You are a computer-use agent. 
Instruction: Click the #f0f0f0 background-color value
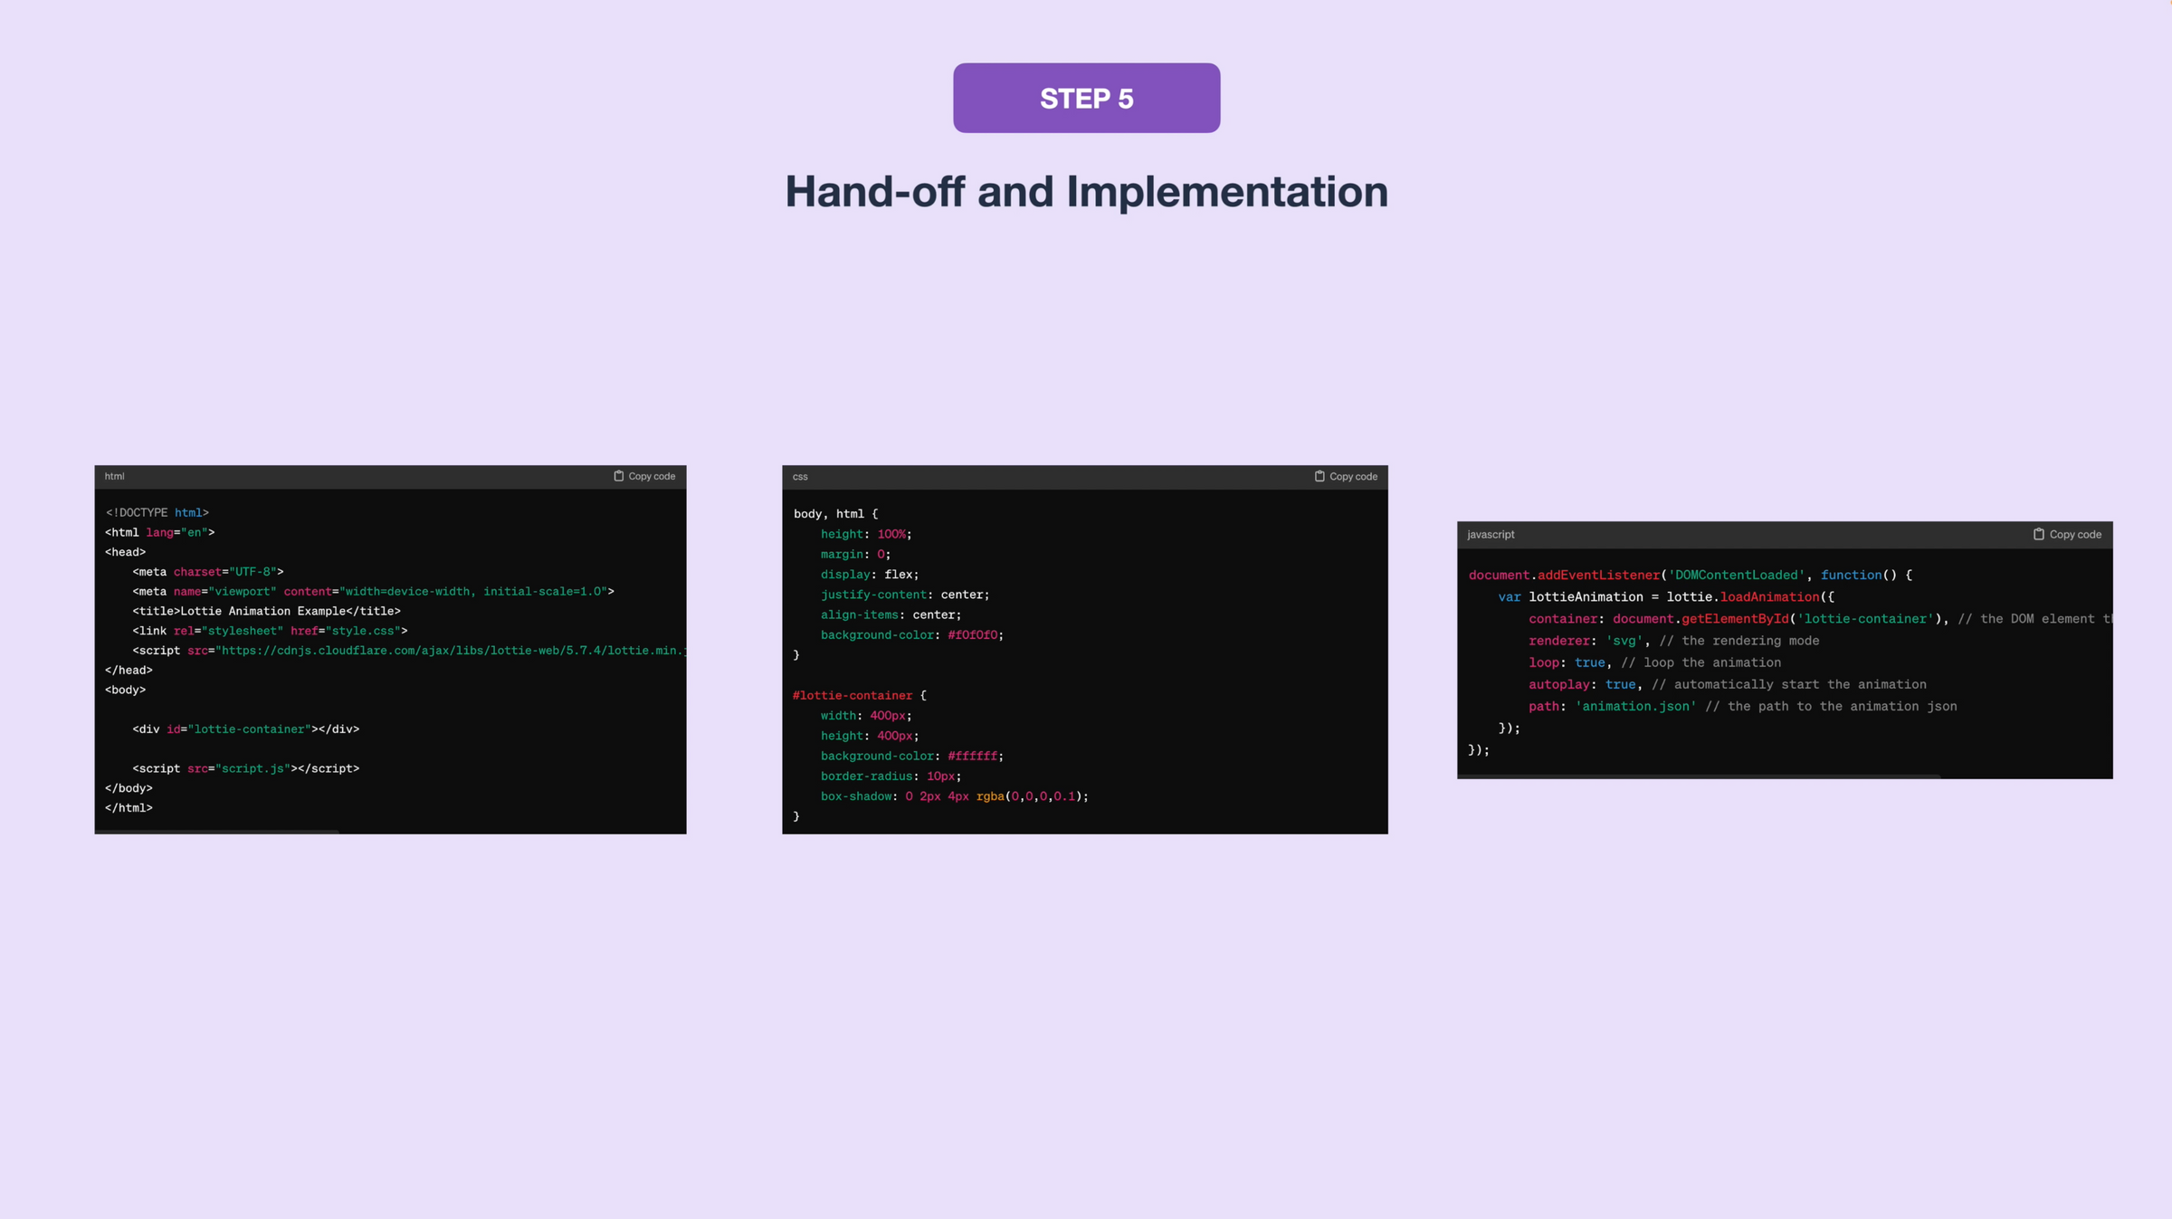coord(973,634)
